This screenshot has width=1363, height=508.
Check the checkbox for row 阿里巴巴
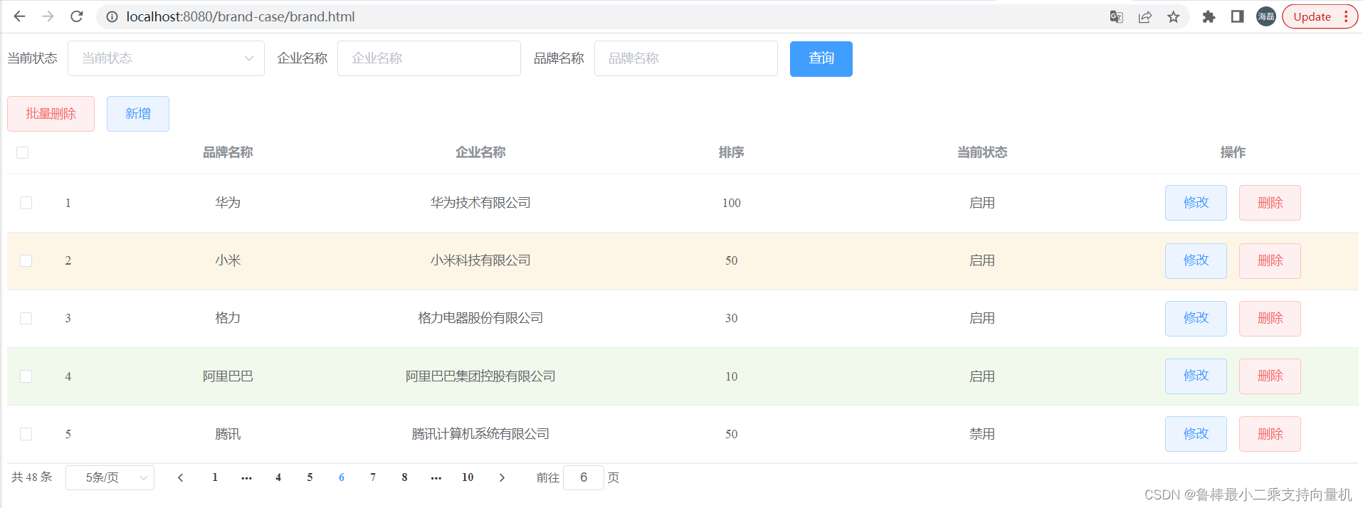point(26,376)
